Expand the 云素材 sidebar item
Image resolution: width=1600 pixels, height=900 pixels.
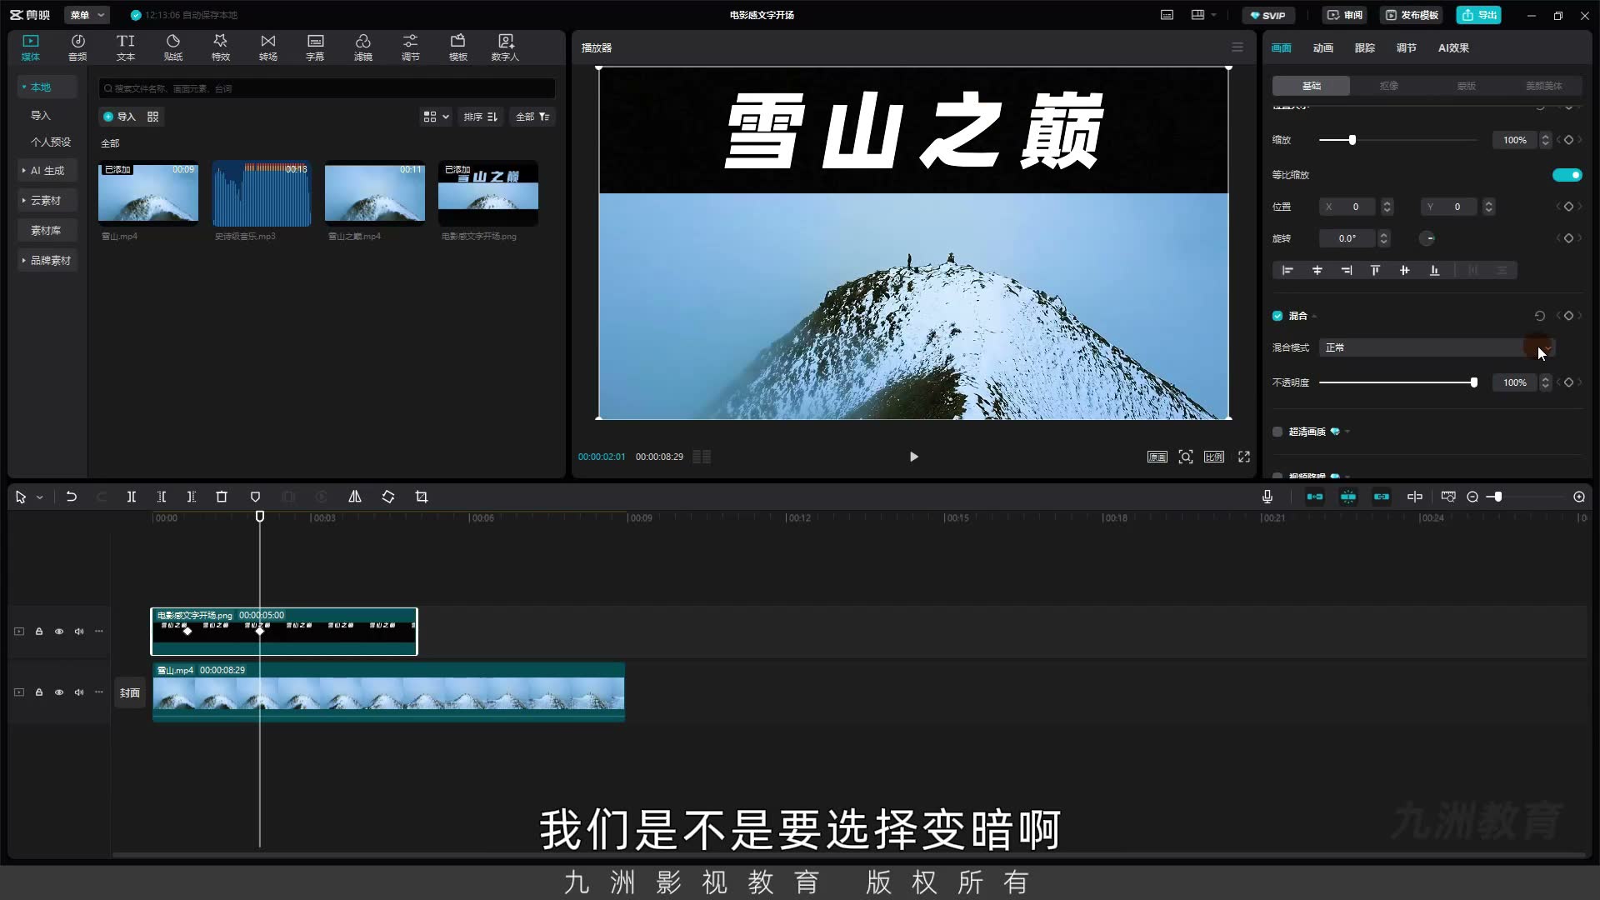47,201
